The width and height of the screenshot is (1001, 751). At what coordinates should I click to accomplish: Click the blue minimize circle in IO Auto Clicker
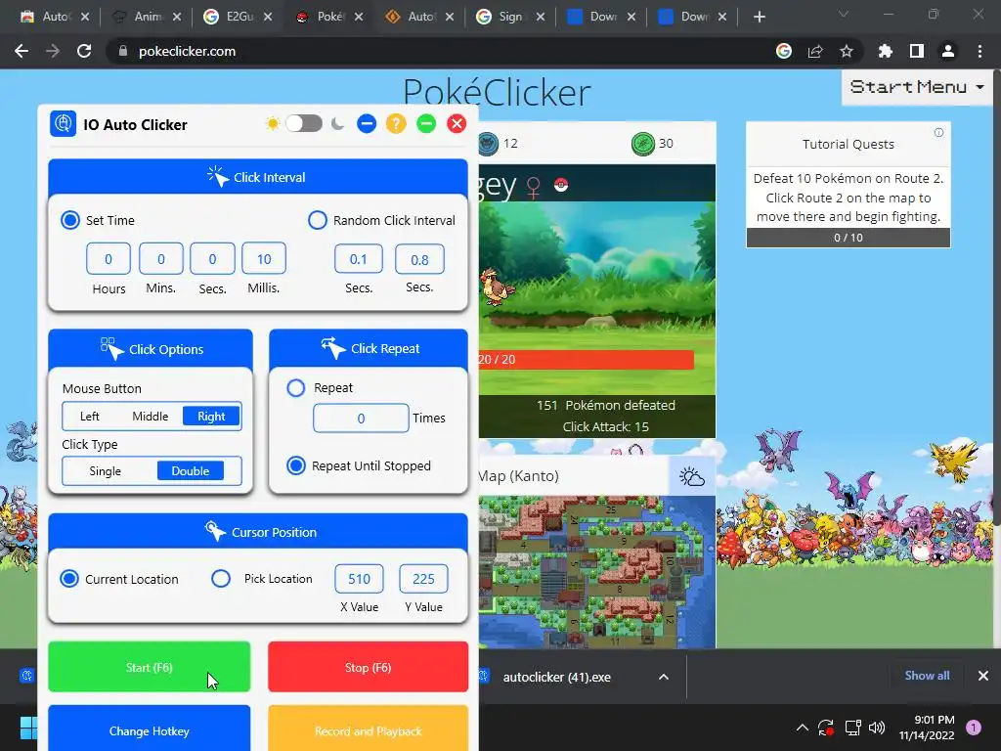[367, 123]
